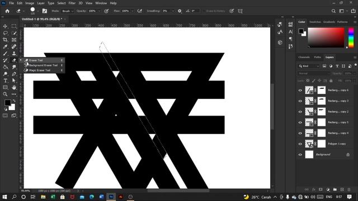
Task: Select the Path Selection tool
Action: (14, 80)
